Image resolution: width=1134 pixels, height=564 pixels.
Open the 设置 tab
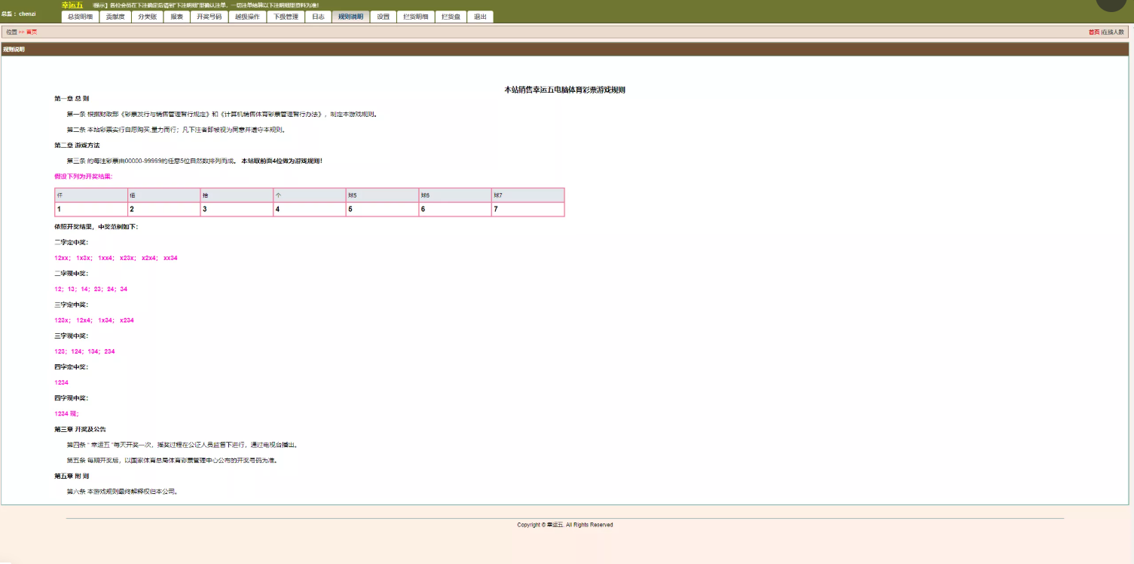(384, 17)
